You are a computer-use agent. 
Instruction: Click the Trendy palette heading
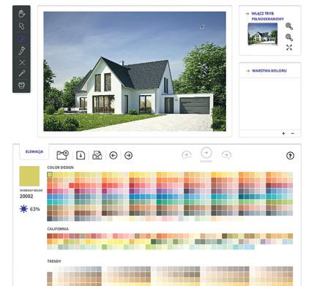(54, 261)
